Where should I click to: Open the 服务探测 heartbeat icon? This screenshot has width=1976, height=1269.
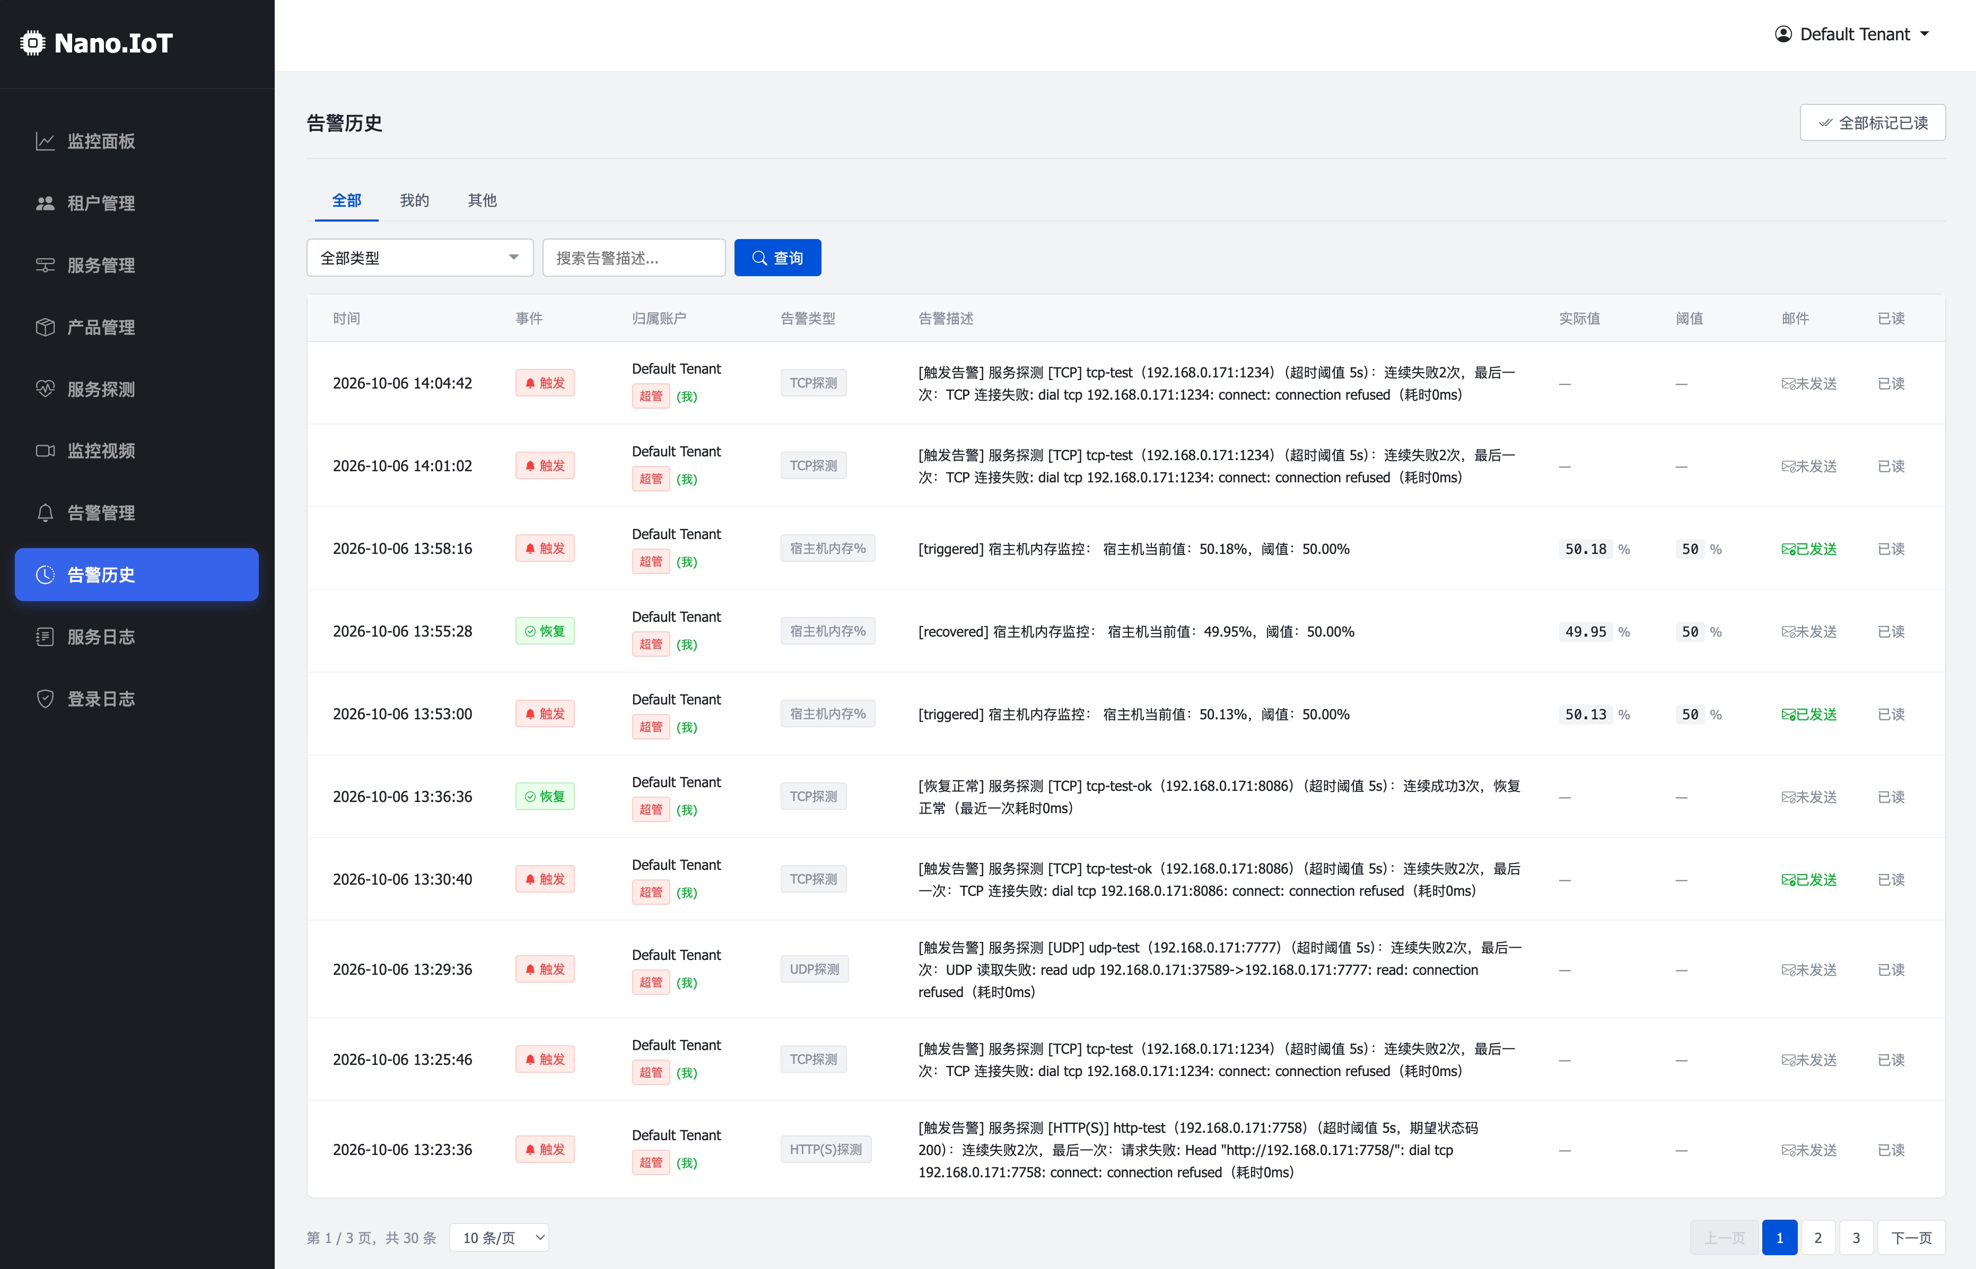pyautogui.click(x=45, y=389)
